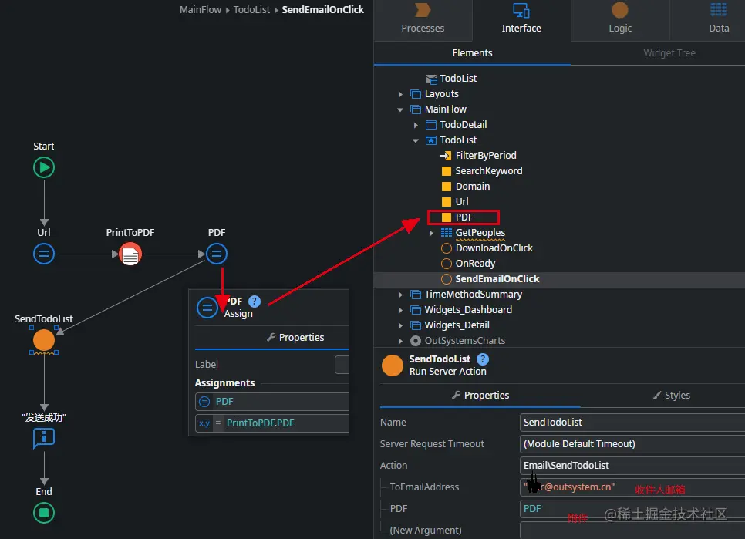
Task: Click the FilterByPeriod input parameter icon
Action: pos(446,155)
